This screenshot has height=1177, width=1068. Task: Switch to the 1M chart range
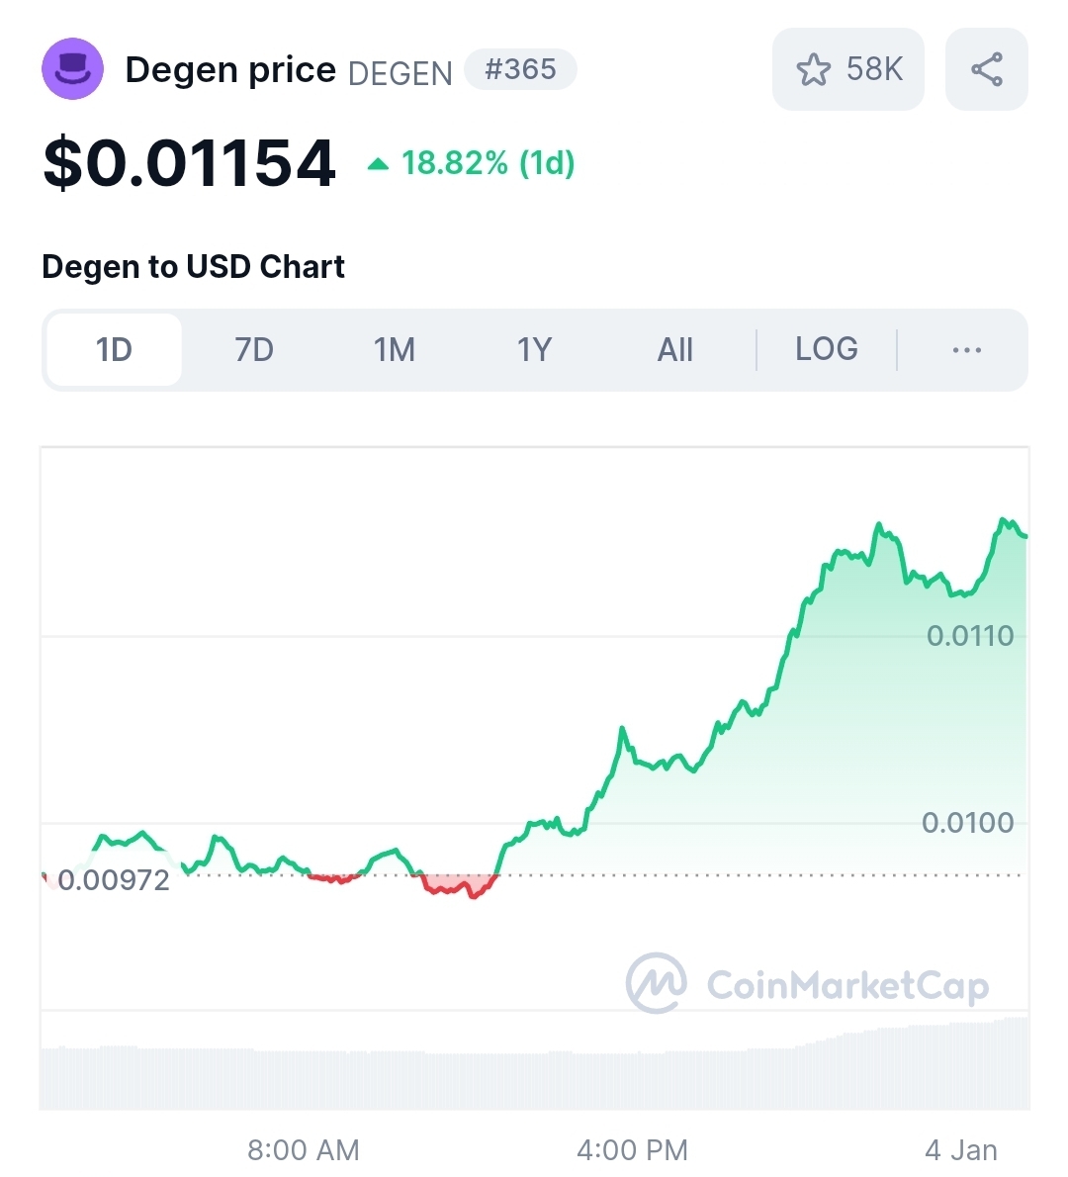click(x=394, y=350)
